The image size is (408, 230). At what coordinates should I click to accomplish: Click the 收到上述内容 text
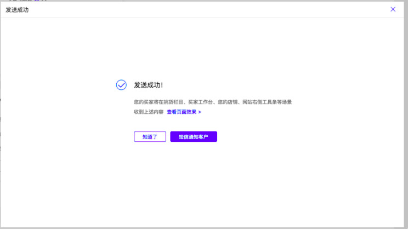click(149, 112)
